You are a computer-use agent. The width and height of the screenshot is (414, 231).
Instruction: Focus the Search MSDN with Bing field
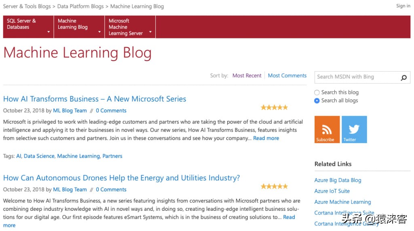(356, 77)
